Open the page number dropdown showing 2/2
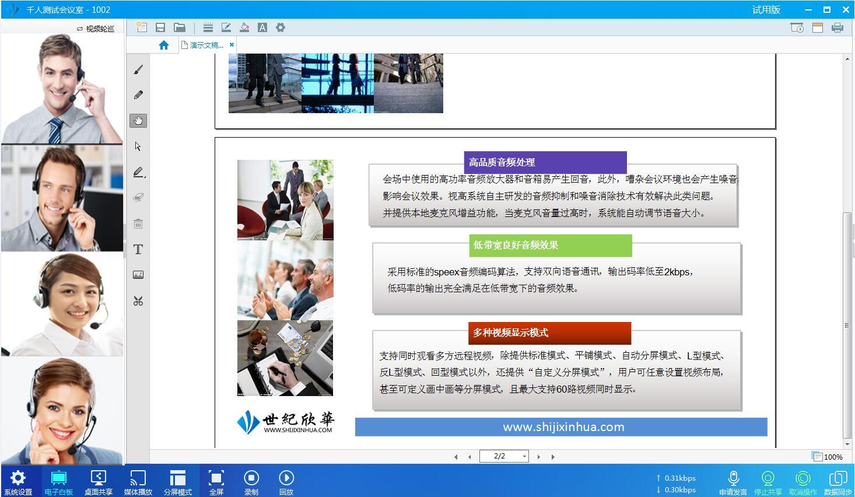855x497 pixels. pyautogui.click(x=523, y=456)
